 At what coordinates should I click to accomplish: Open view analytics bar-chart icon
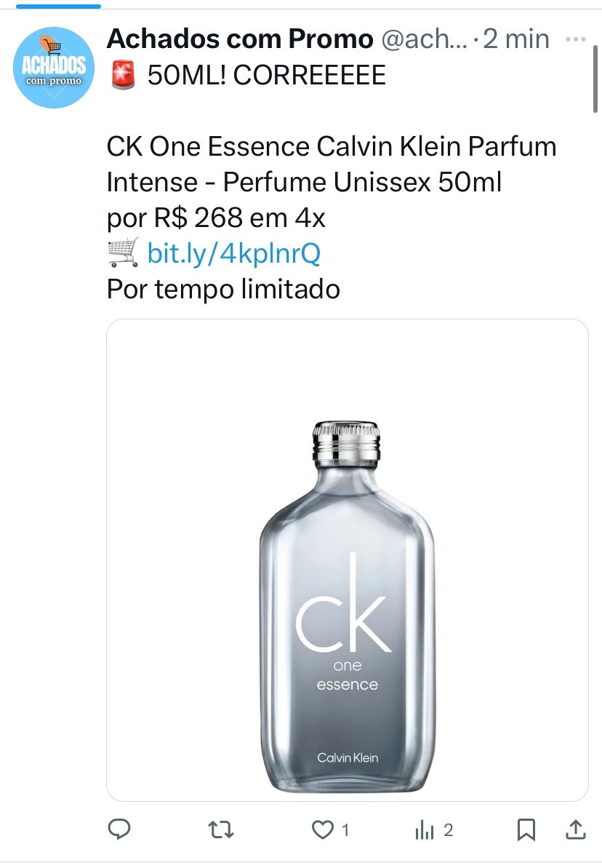coord(424,830)
